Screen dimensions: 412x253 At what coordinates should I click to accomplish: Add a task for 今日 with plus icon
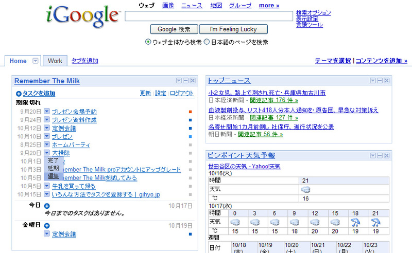(47, 206)
